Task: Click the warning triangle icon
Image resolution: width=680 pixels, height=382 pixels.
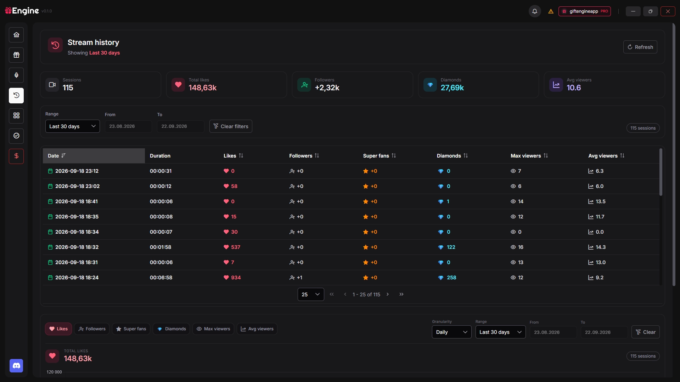Action: point(551,11)
